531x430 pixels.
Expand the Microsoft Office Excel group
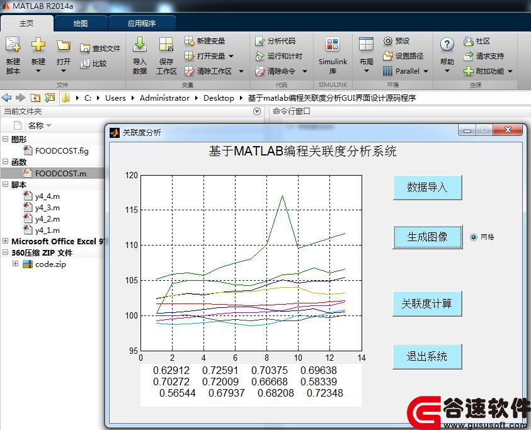pos(6,240)
